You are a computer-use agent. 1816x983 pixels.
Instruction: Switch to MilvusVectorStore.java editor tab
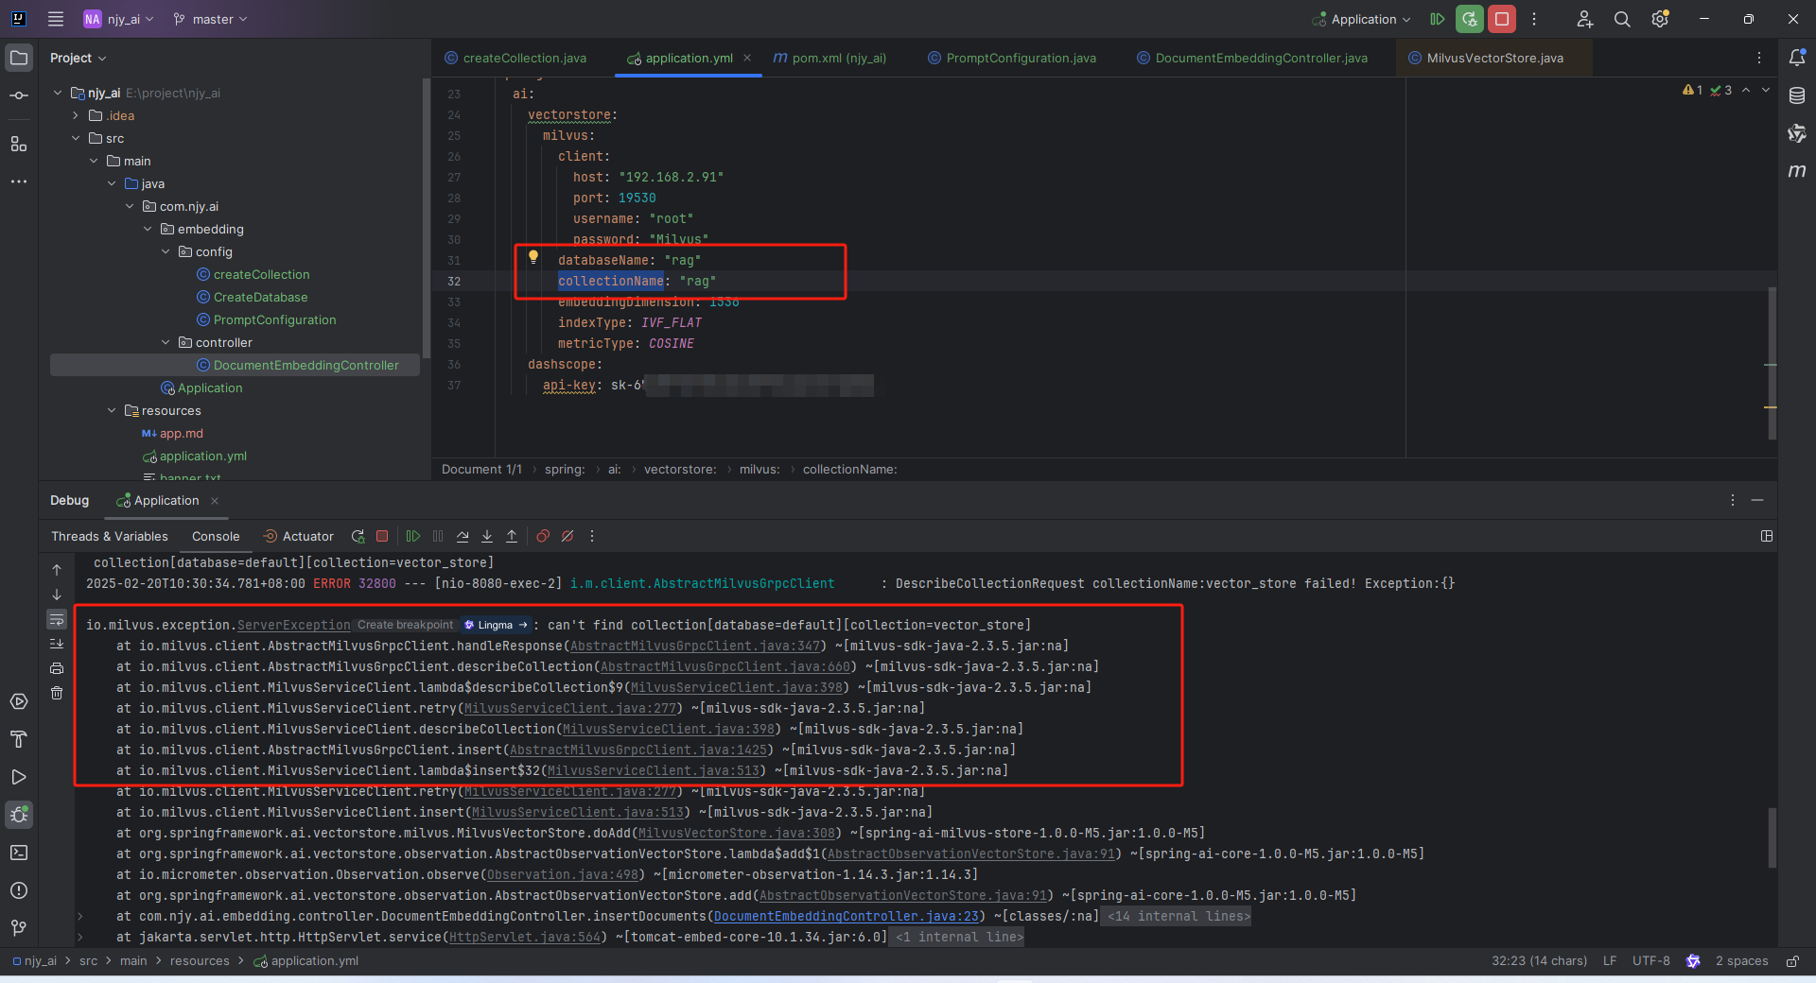[1493, 58]
